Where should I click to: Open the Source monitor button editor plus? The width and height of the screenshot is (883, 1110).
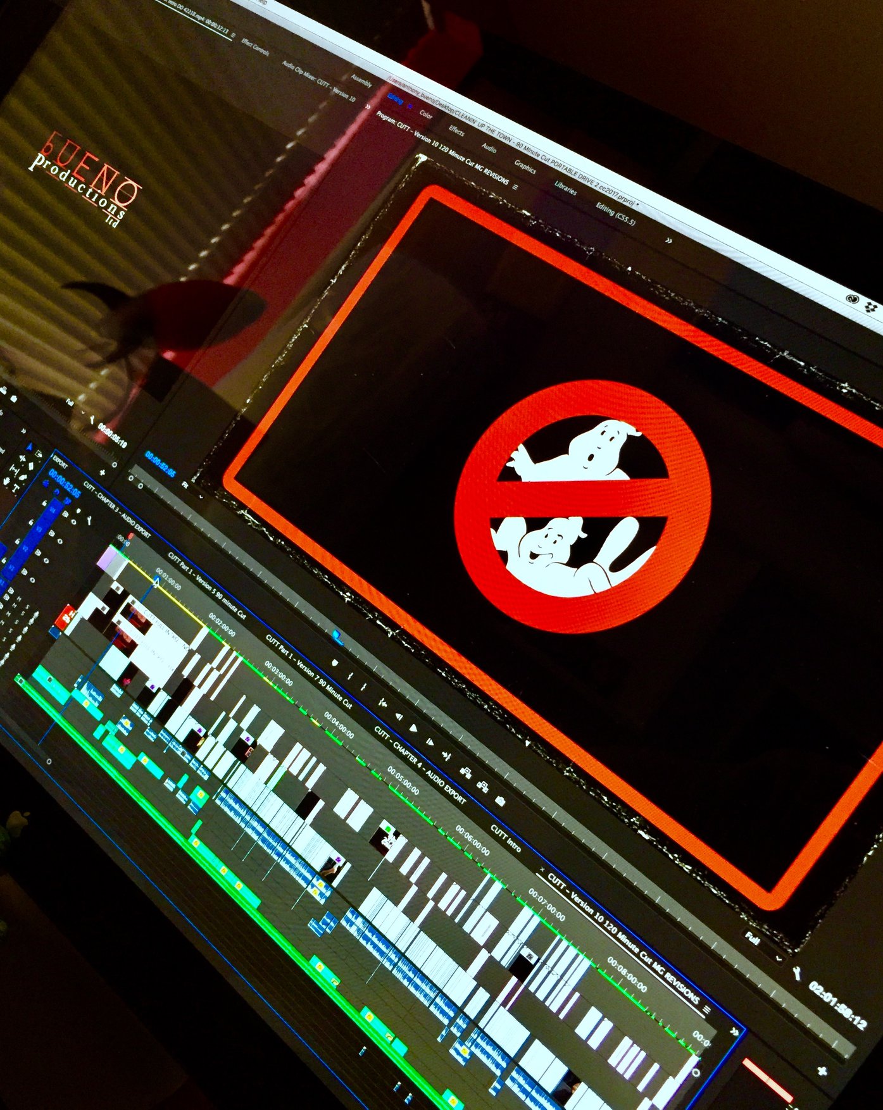(103, 472)
